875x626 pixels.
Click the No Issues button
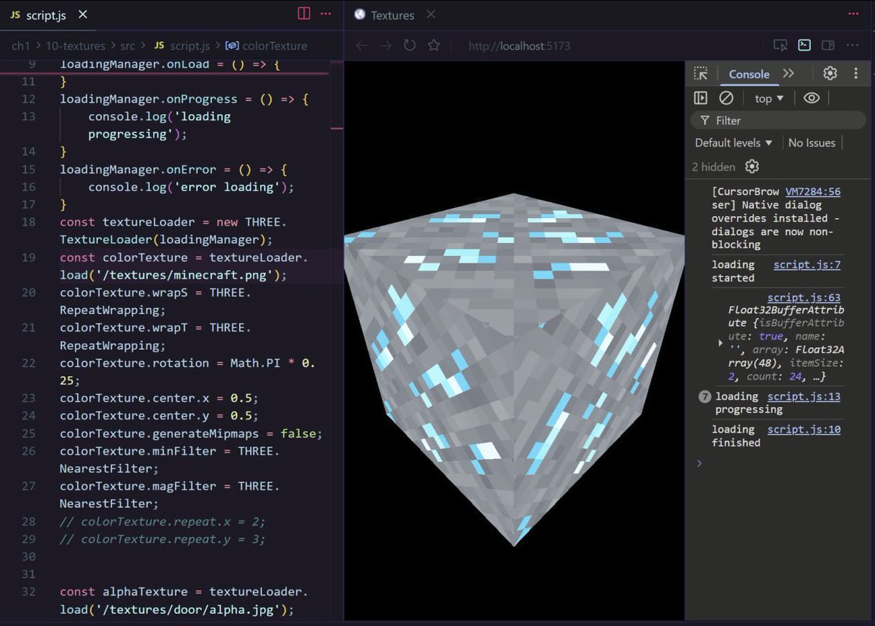(812, 143)
